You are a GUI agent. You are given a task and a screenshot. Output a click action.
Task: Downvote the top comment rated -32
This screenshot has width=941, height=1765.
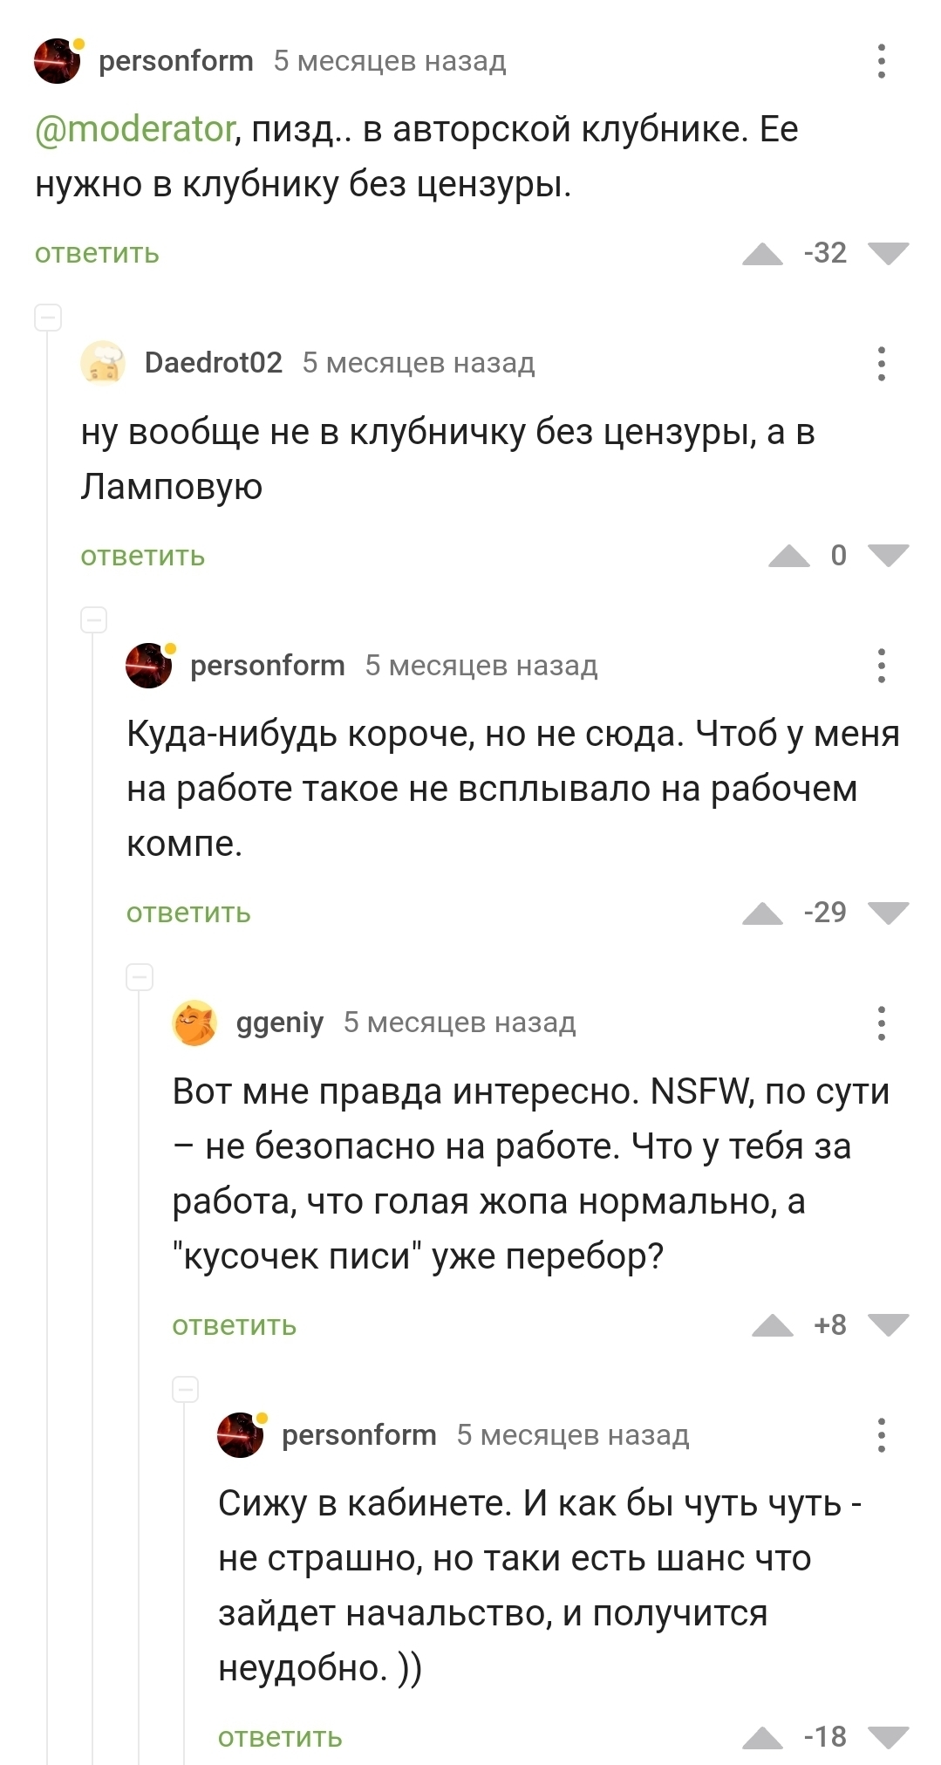pos(889,254)
